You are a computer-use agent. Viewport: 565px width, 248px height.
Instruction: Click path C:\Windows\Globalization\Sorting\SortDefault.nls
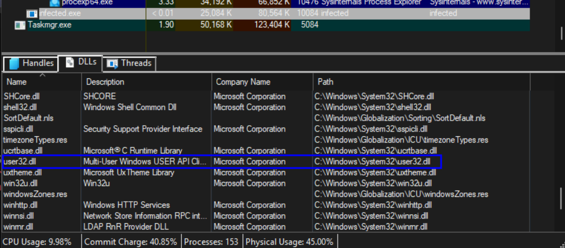(x=400, y=118)
